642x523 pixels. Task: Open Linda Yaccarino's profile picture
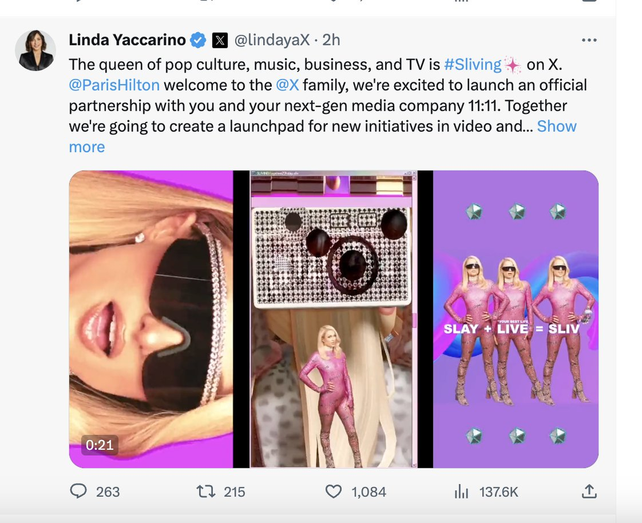pyautogui.click(x=35, y=50)
